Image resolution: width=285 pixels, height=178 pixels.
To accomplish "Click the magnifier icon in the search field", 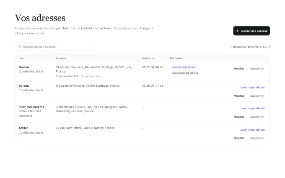I will click(19, 46).
